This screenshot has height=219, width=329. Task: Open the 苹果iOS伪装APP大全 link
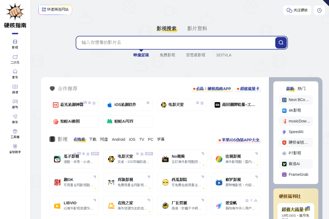coord(239,140)
